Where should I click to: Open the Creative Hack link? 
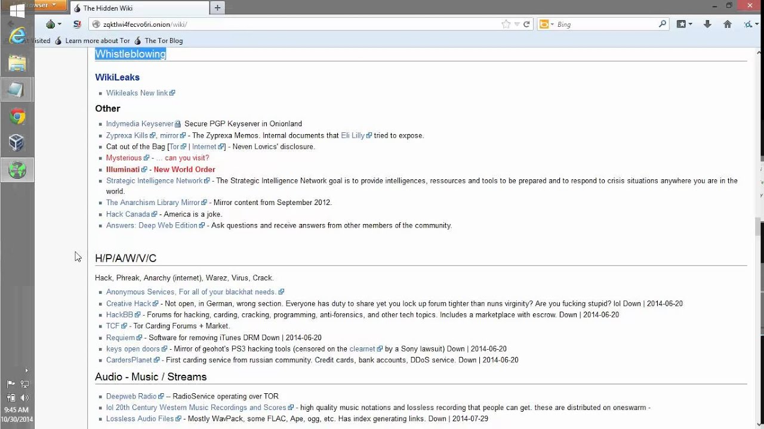click(128, 303)
